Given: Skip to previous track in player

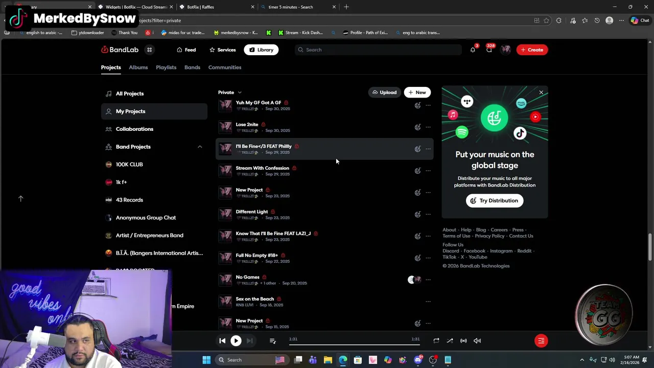Looking at the screenshot, I should [x=222, y=340].
